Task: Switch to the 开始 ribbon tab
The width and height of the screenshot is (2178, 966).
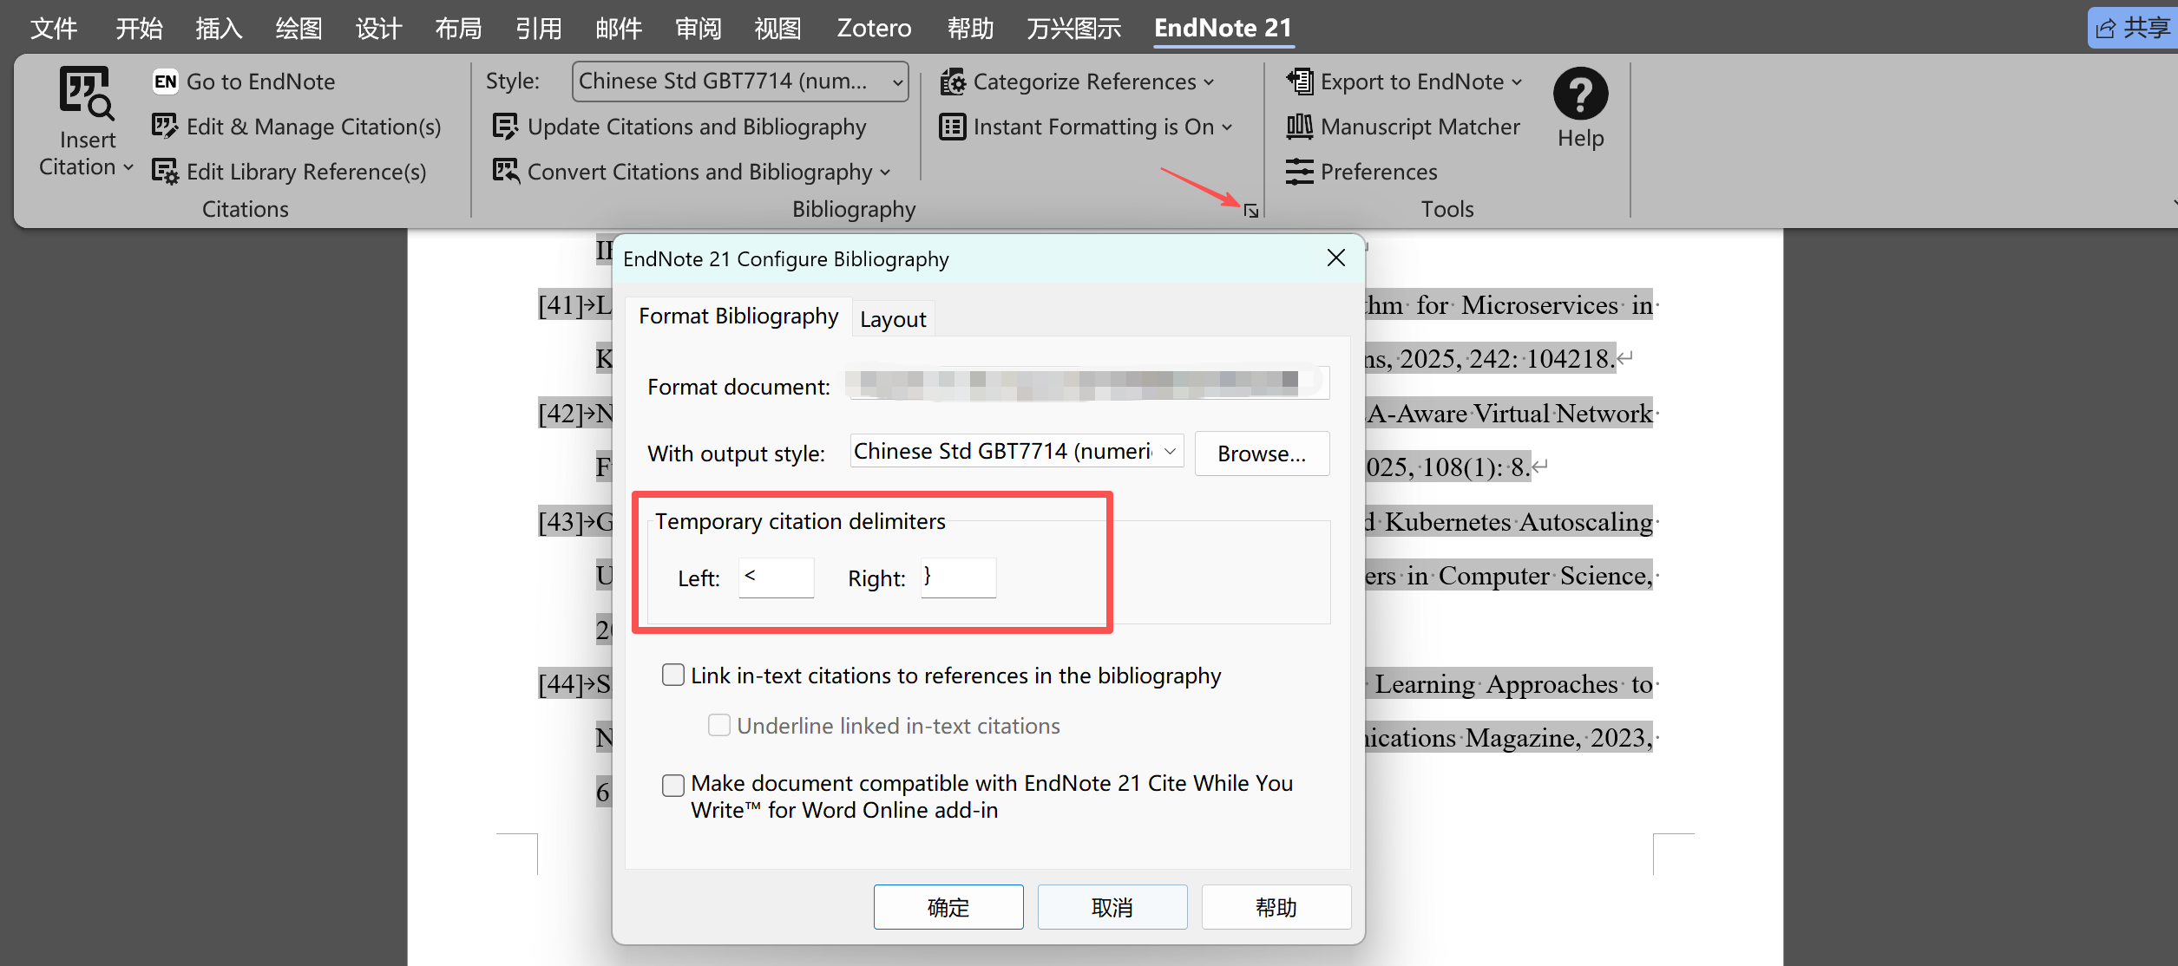Action: (139, 29)
